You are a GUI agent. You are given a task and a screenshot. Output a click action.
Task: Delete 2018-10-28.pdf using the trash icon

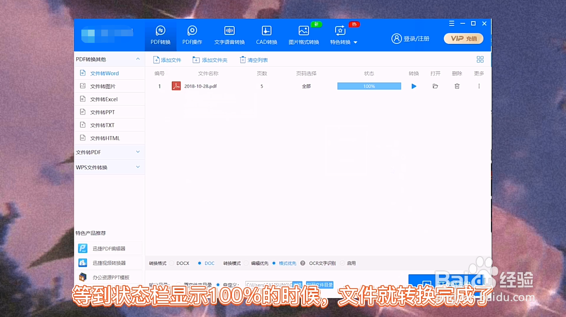point(457,86)
